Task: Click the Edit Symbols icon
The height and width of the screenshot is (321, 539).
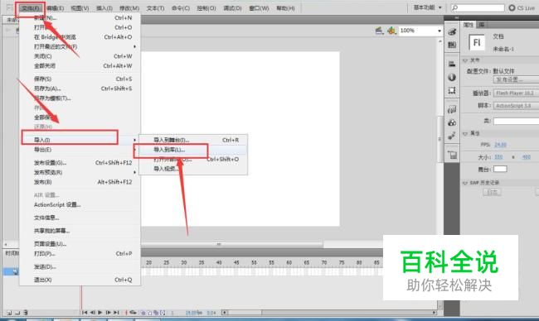Action: (391, 31)
